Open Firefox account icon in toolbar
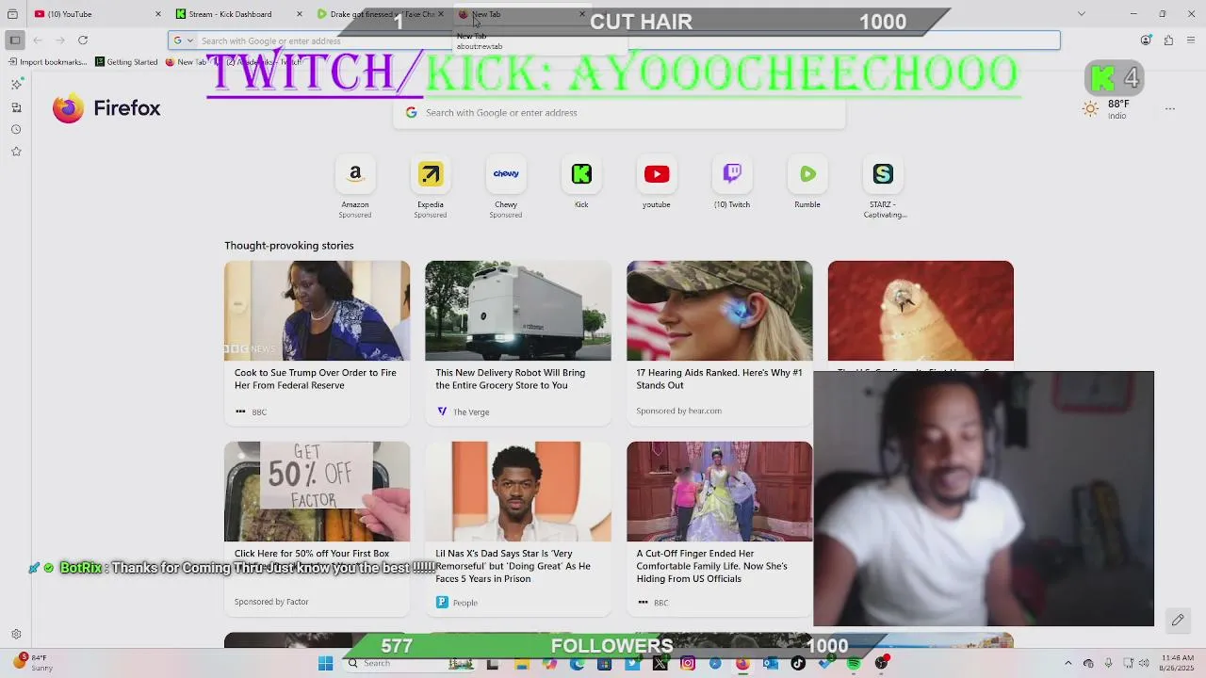1206x678 pixels. (x=1146, y=40)
